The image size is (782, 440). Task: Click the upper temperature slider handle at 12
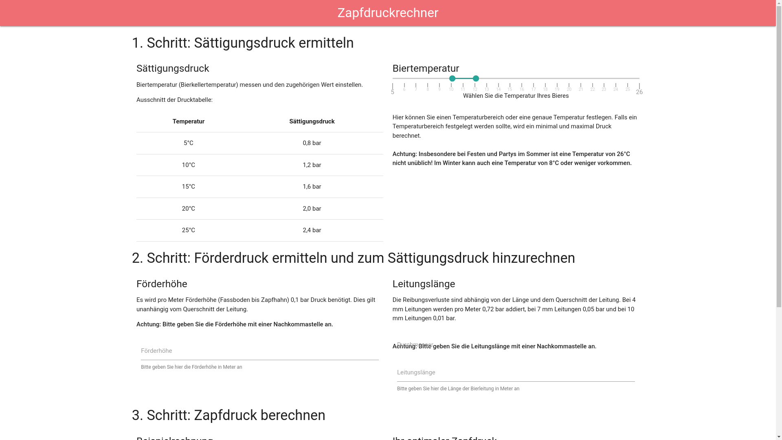pos(476,78)
